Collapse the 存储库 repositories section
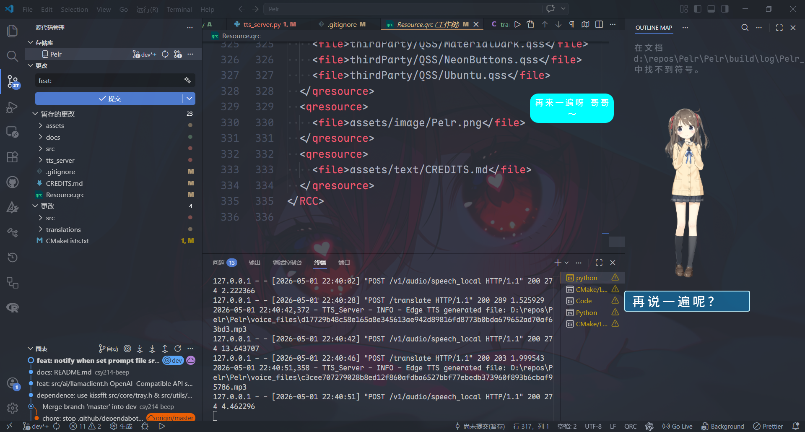The height and width of the screenshot is (432, 805). tap(30, 43)
